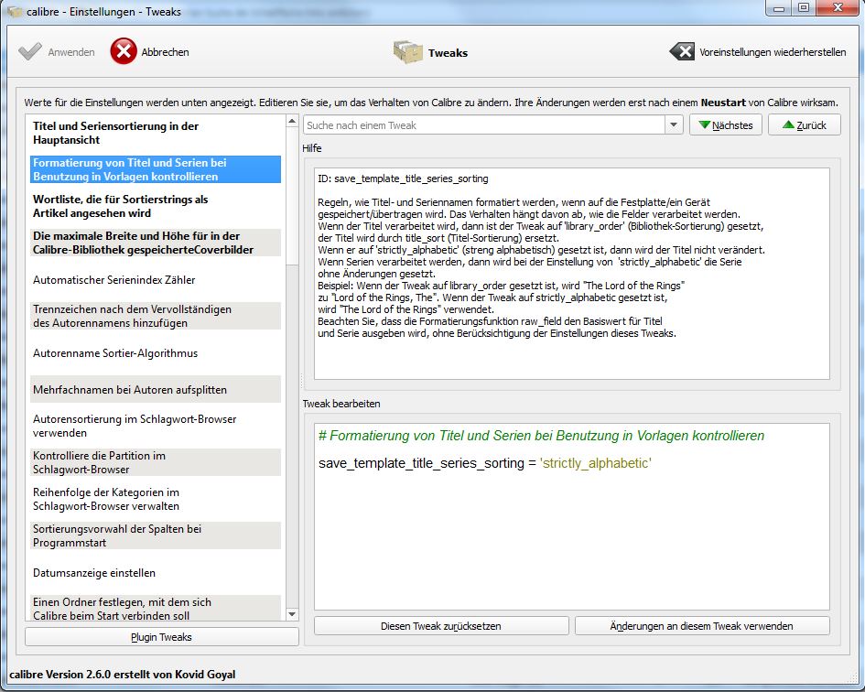This screenshot has height=692, width=865.
Task: Select Wortliste für Sortierstrings als Artikel
Action: (x=156, y=206)
